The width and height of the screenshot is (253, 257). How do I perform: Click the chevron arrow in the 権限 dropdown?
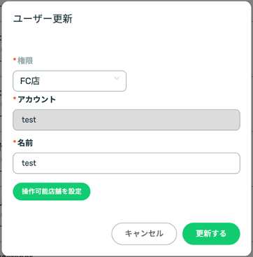[117, 78]
